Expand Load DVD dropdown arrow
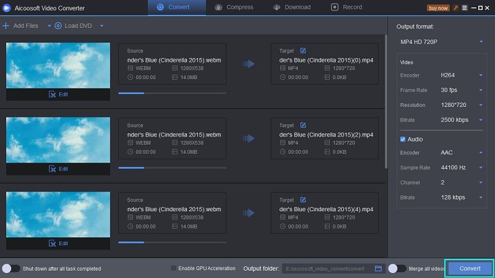 (x=101, y=26)
